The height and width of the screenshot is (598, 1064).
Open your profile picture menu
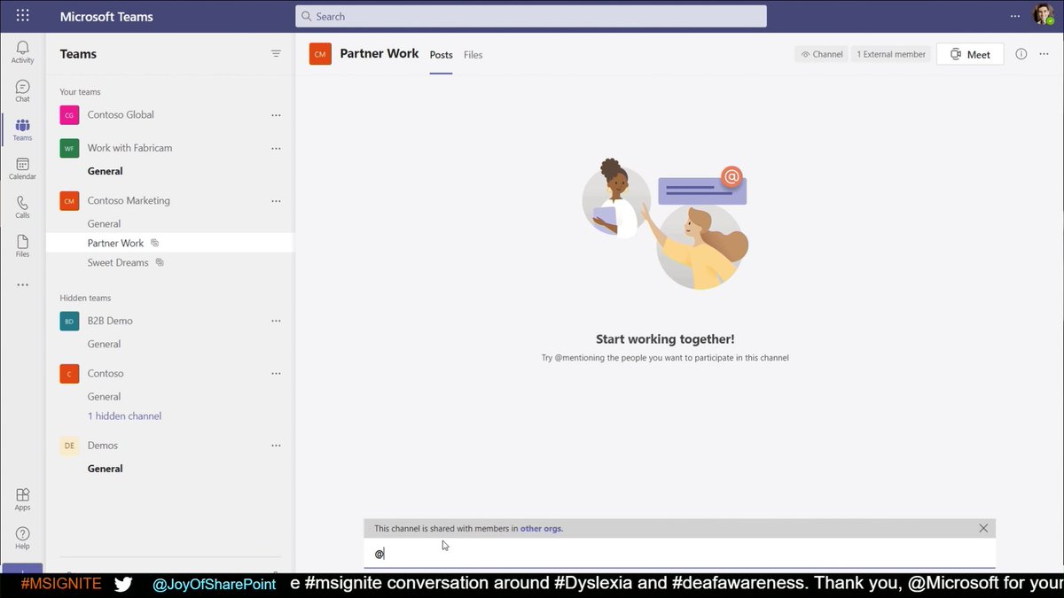tap(1043, 15)
